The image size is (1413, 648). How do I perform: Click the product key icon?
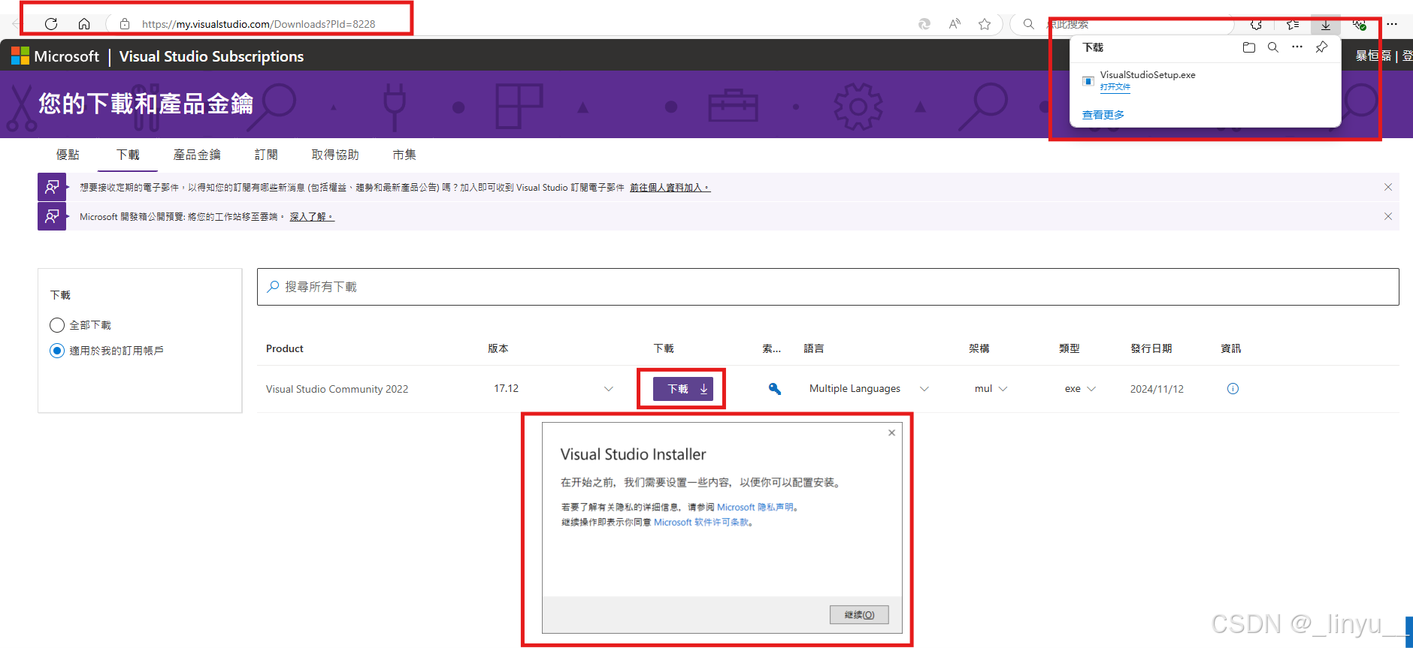[x=774, y=388]
